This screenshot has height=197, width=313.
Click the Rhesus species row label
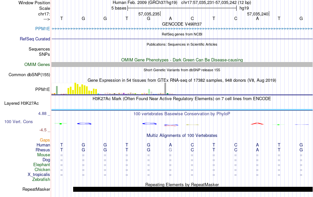pos(43,150)
